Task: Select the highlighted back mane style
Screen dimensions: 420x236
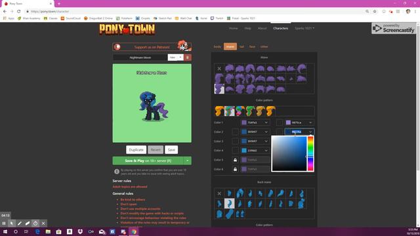Action: 229,203
